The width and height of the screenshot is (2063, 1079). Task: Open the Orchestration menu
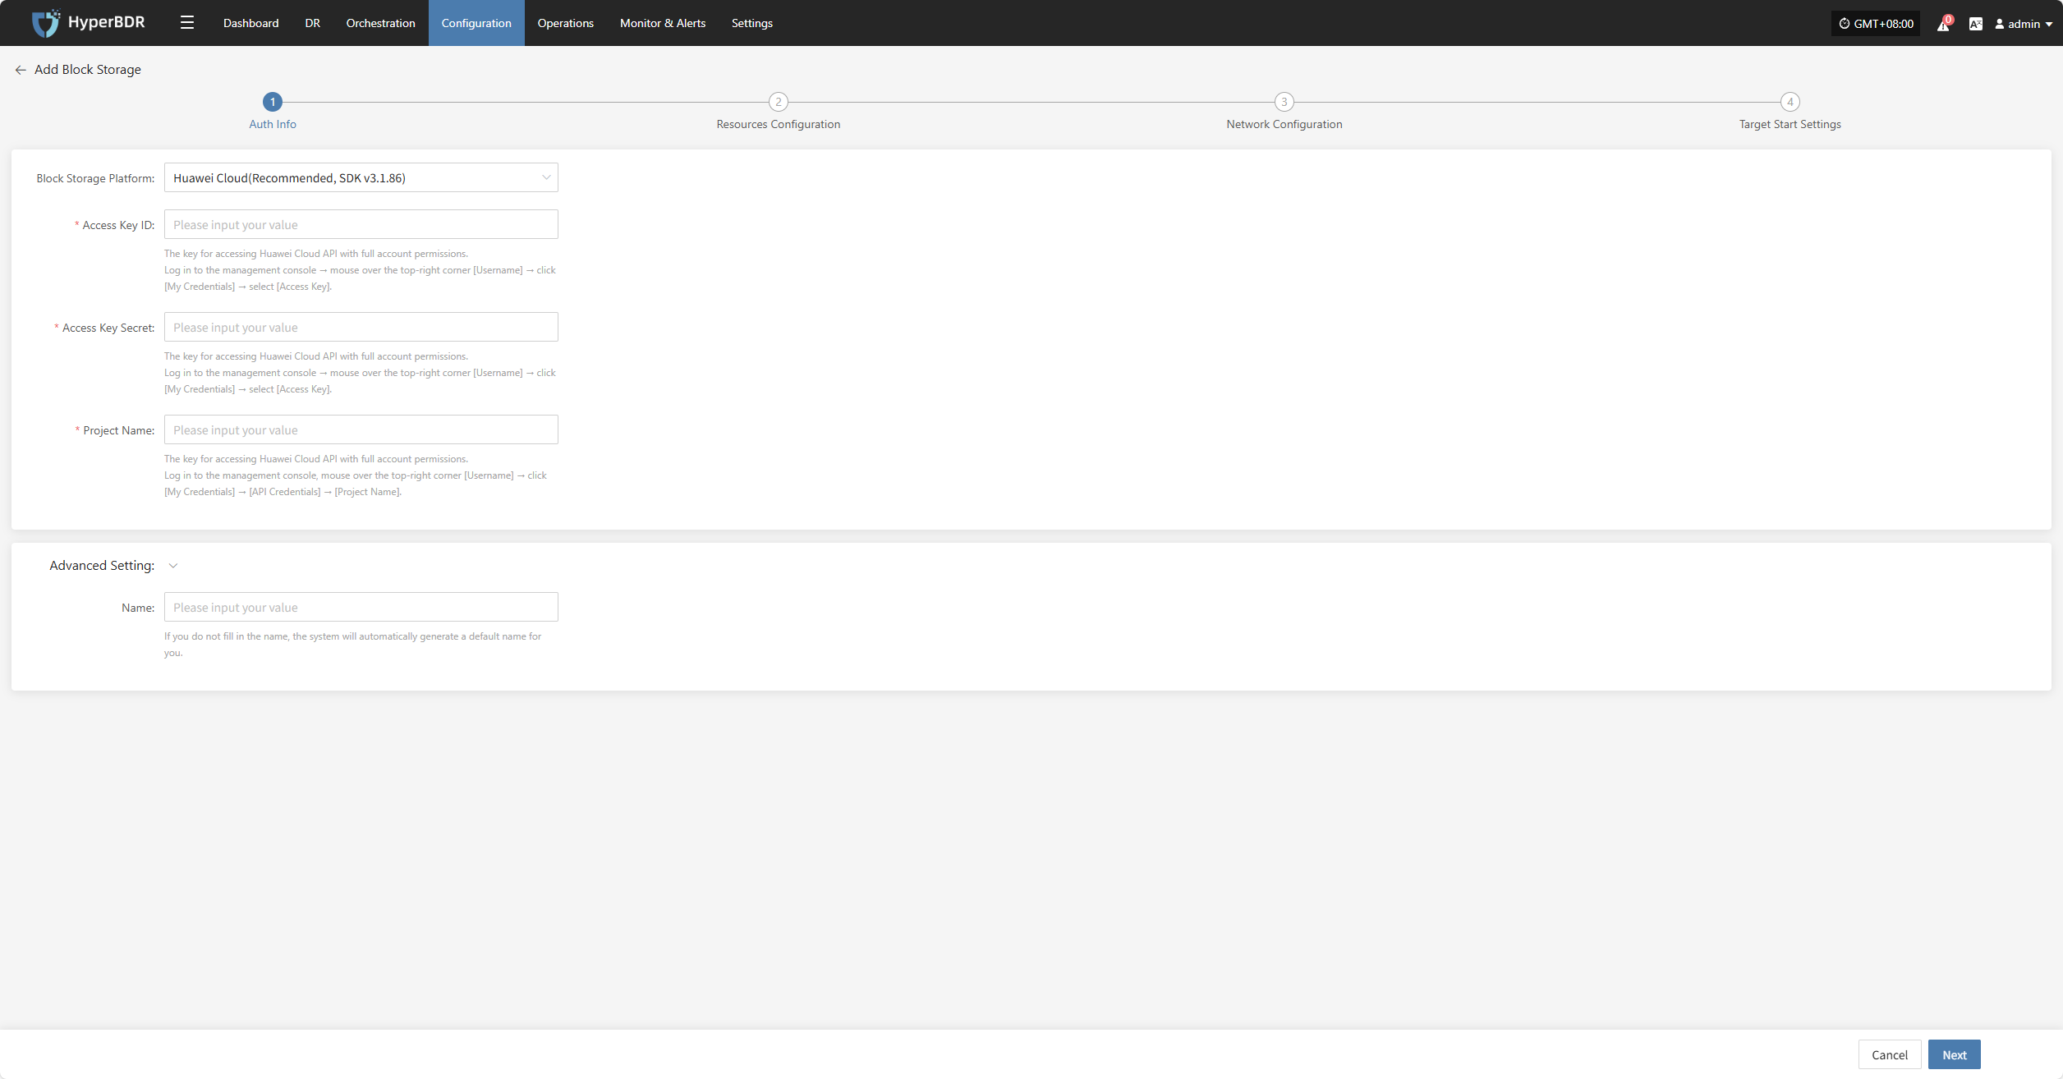click(380, 23)
